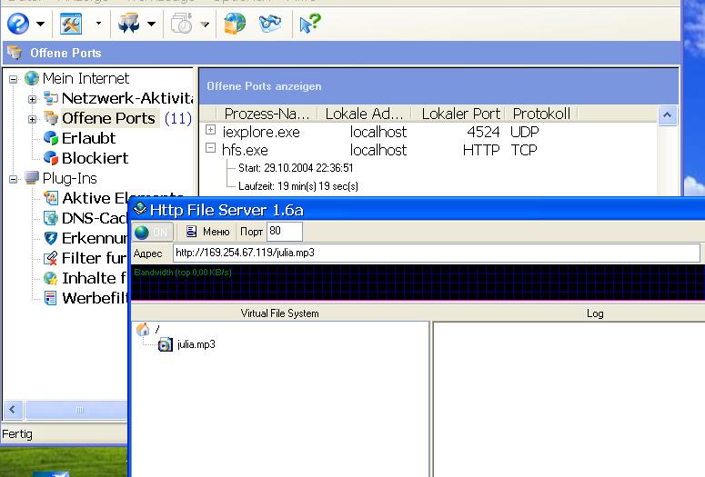Open the Меню button in Http File Server
The width and height of the screenshot is (705, 477).
[207, 232]
